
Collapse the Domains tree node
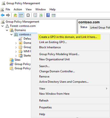(7, 30)
